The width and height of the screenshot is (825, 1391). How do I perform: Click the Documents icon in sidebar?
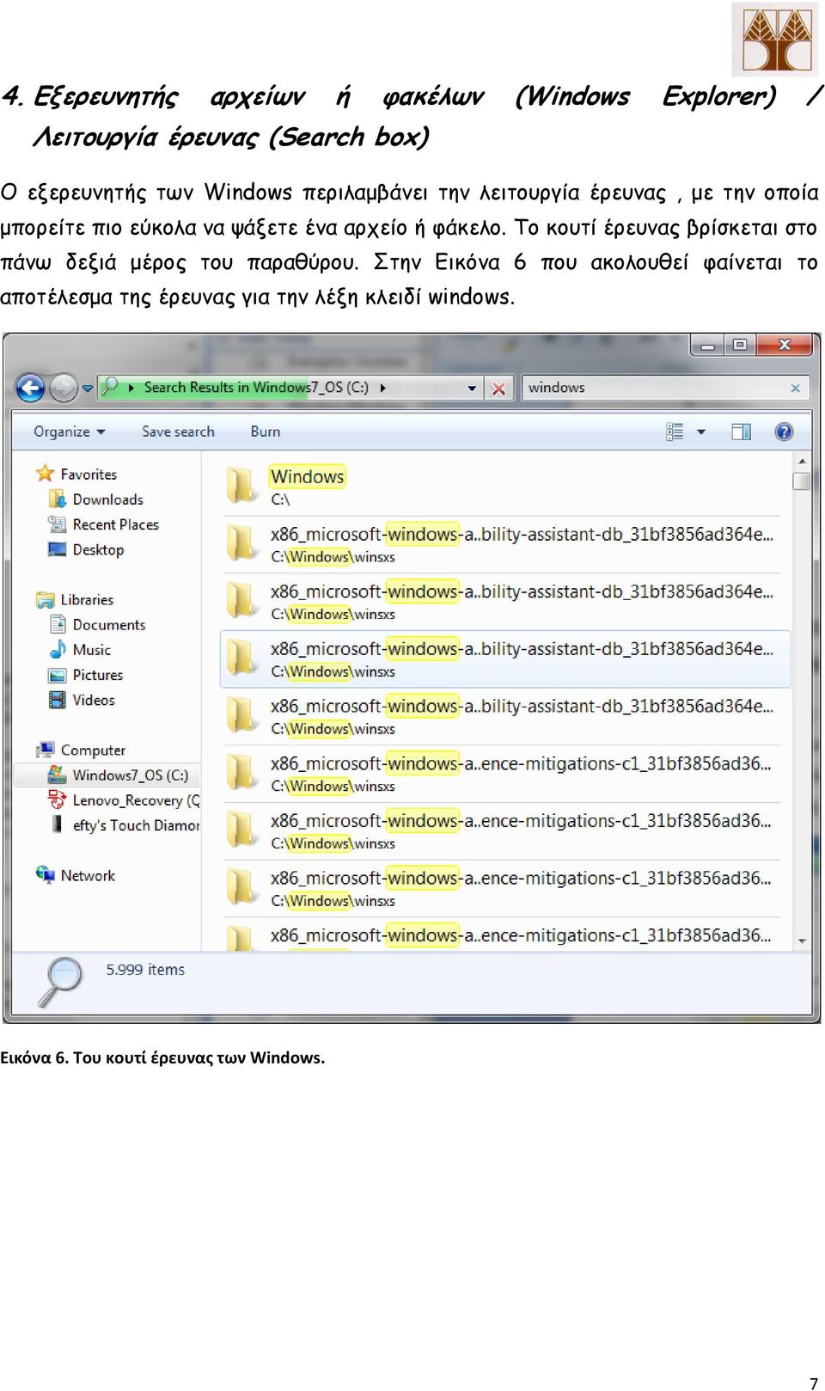58,624
